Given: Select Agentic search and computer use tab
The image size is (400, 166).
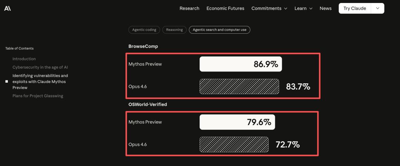Looking at the screenshot, I should pyautogui.click(x=219, y=30).
